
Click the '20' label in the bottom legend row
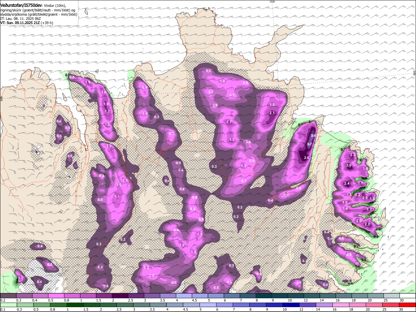click(x=367, y=309)
